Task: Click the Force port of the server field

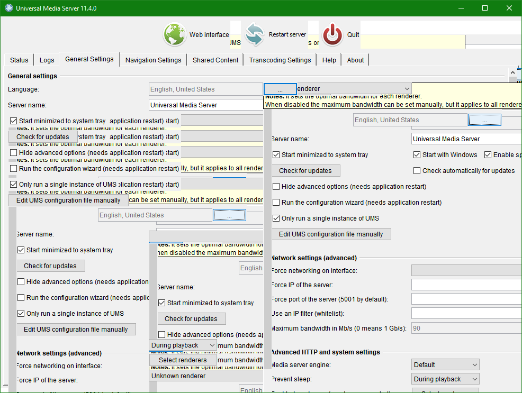Action: pos(466,299)
